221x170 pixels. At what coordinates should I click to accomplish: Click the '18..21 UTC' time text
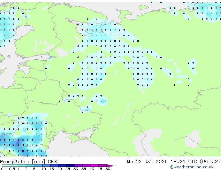coord(184,162)
